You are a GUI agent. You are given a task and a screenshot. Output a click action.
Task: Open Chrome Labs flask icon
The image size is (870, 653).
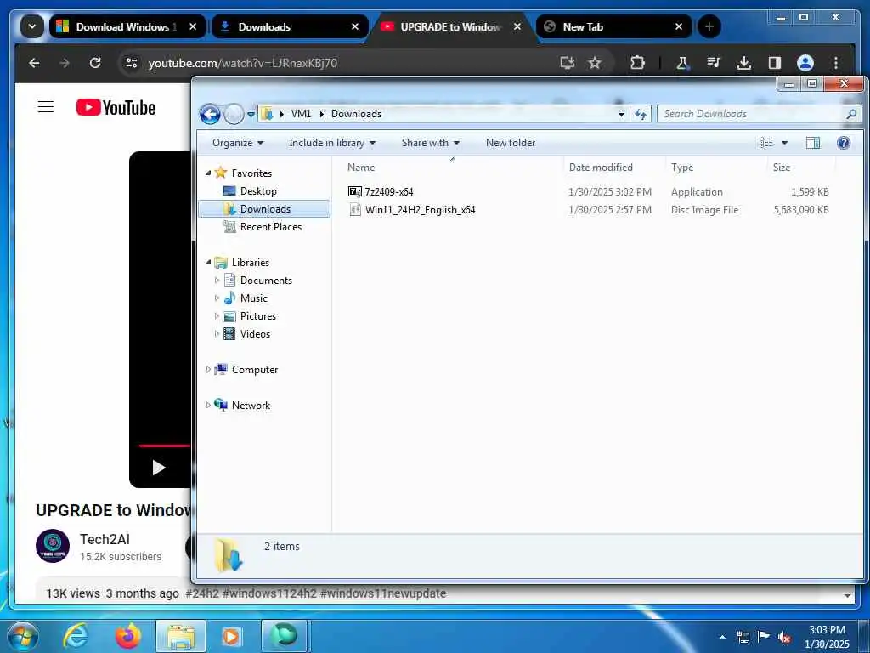click(x=682, y=63)
